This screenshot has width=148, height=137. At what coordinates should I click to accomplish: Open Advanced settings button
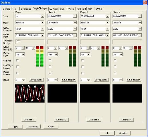[33, 126]
